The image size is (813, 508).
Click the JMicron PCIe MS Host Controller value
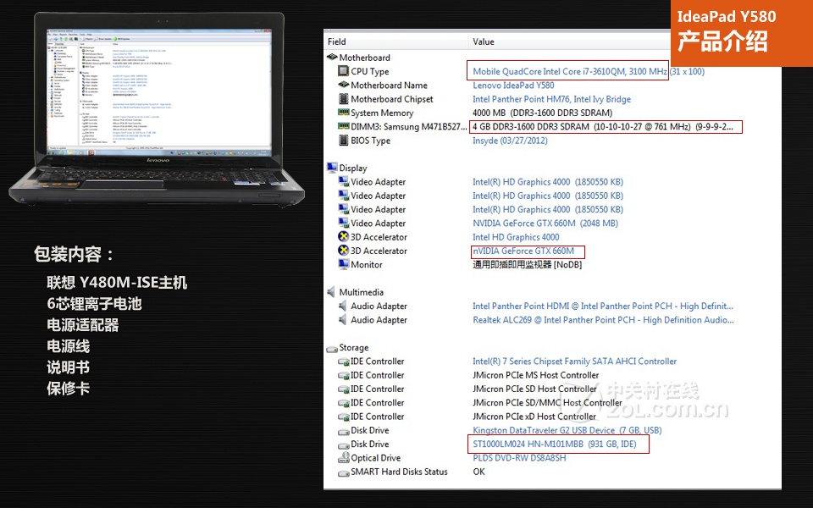535,375
